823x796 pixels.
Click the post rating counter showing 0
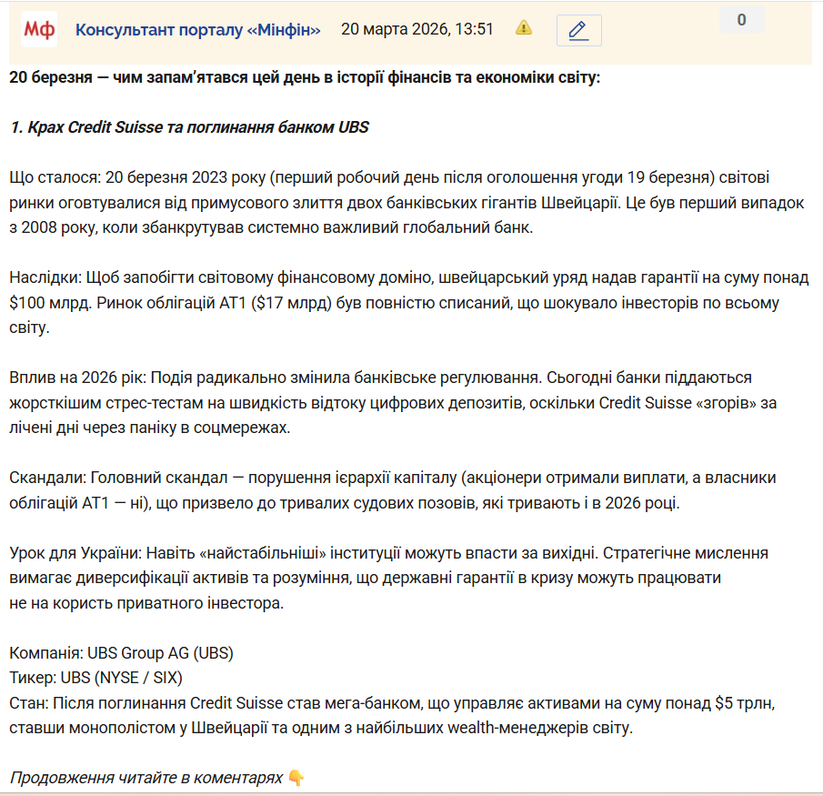pyautogui.click(x=741, y=20)
